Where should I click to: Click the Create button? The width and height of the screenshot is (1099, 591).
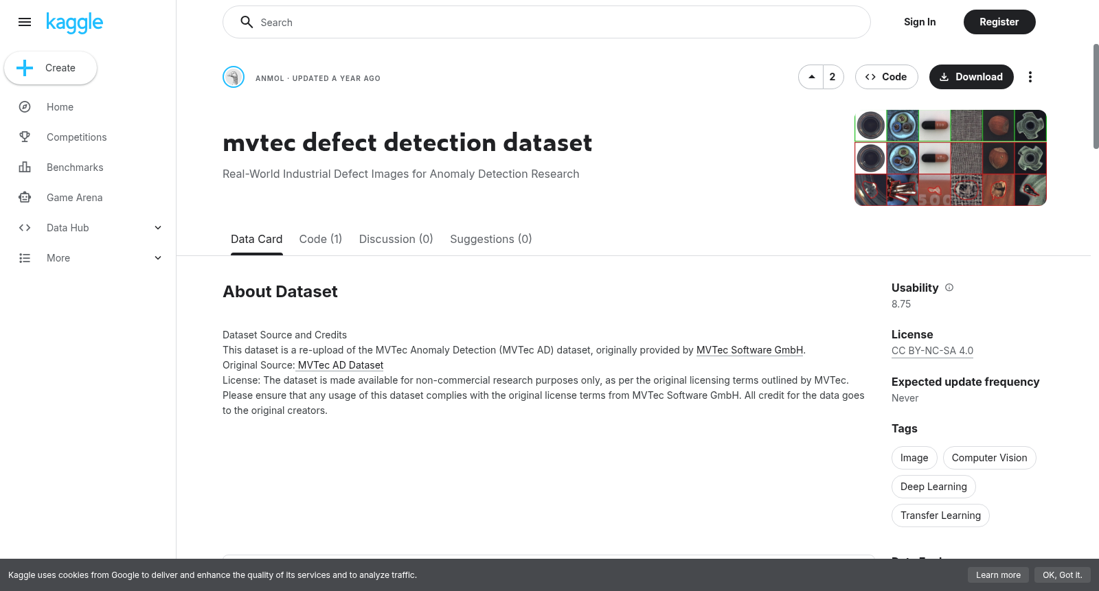pos(50,68)
